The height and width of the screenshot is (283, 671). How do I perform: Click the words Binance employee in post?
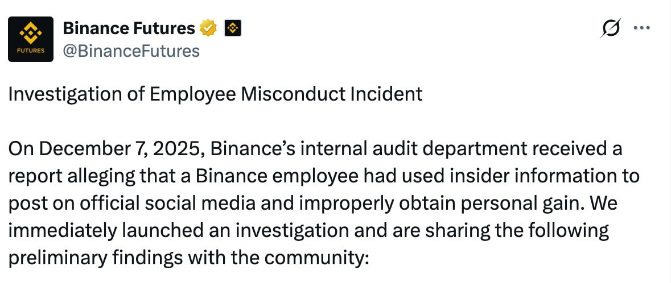click(x=234, y=177)
